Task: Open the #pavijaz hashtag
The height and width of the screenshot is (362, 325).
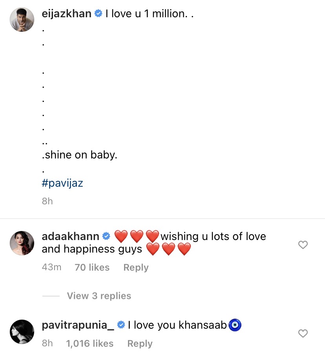Action: point(62,183)
